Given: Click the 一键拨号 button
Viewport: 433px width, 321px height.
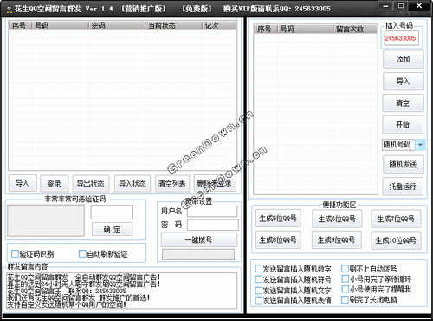Looking at the screenshot, I should coord(199,239).
